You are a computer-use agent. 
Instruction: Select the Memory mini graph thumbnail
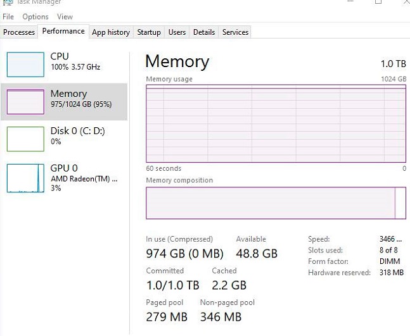click(x=25, y=101)
